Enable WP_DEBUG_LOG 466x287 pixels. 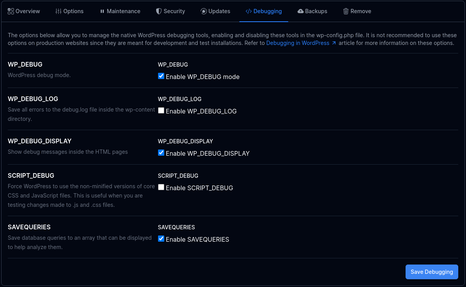pos(161,110)
